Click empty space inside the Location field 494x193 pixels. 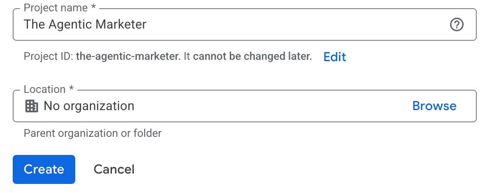coord(271,106)
